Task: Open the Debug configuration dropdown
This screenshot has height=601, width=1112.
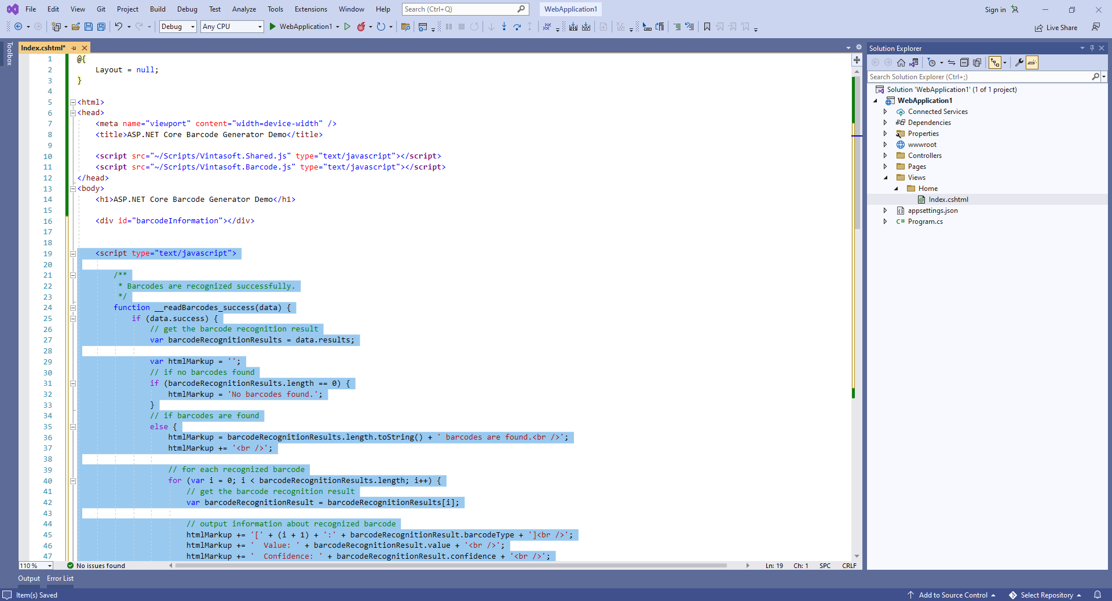Action: coord(177,27)
